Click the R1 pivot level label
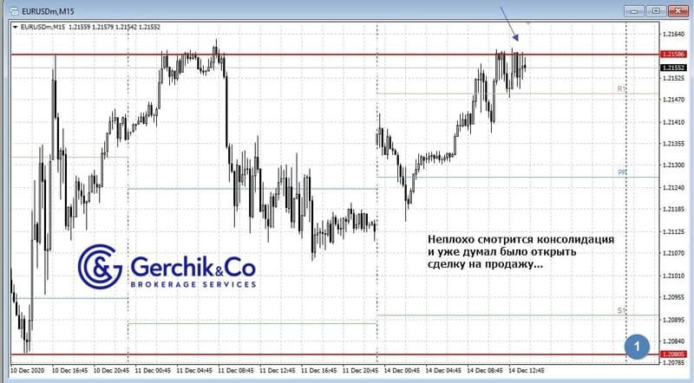 [621, 89]
